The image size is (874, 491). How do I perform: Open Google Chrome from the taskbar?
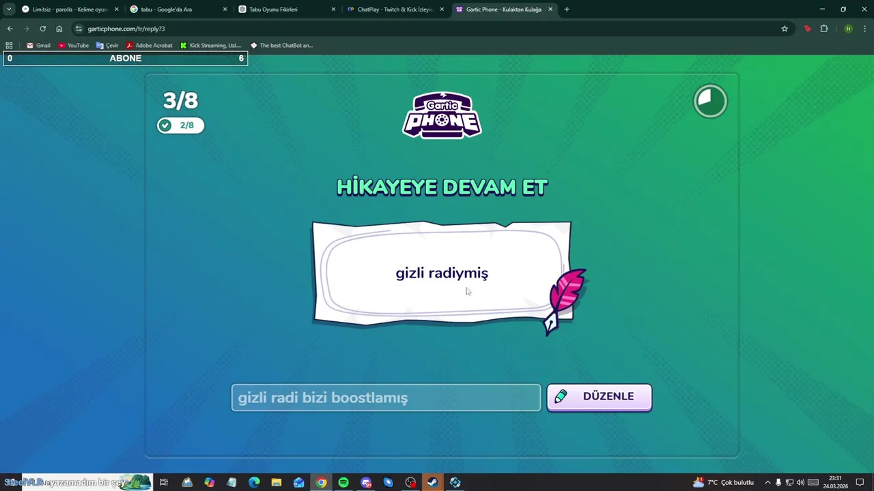coord(321,483)
